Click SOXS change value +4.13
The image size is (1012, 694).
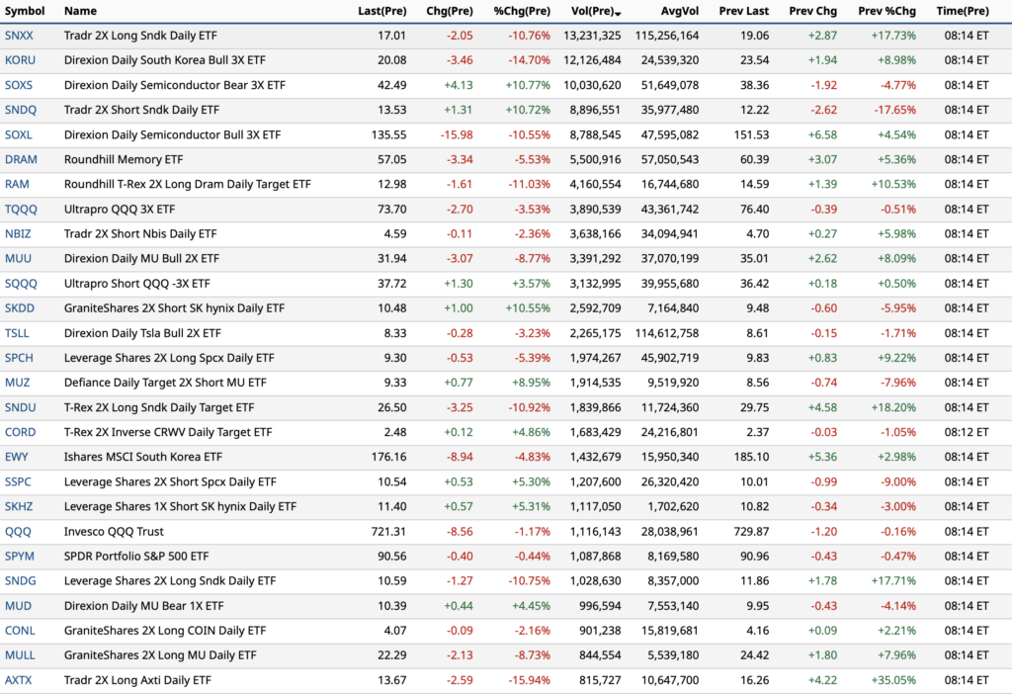pyautogui.click(x=459, y=85)
